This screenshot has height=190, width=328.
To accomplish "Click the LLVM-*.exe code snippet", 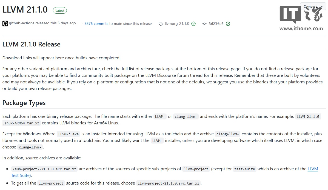I will (x=68, y=134).
